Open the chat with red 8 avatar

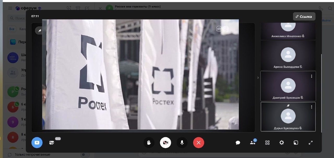point(13,137)
